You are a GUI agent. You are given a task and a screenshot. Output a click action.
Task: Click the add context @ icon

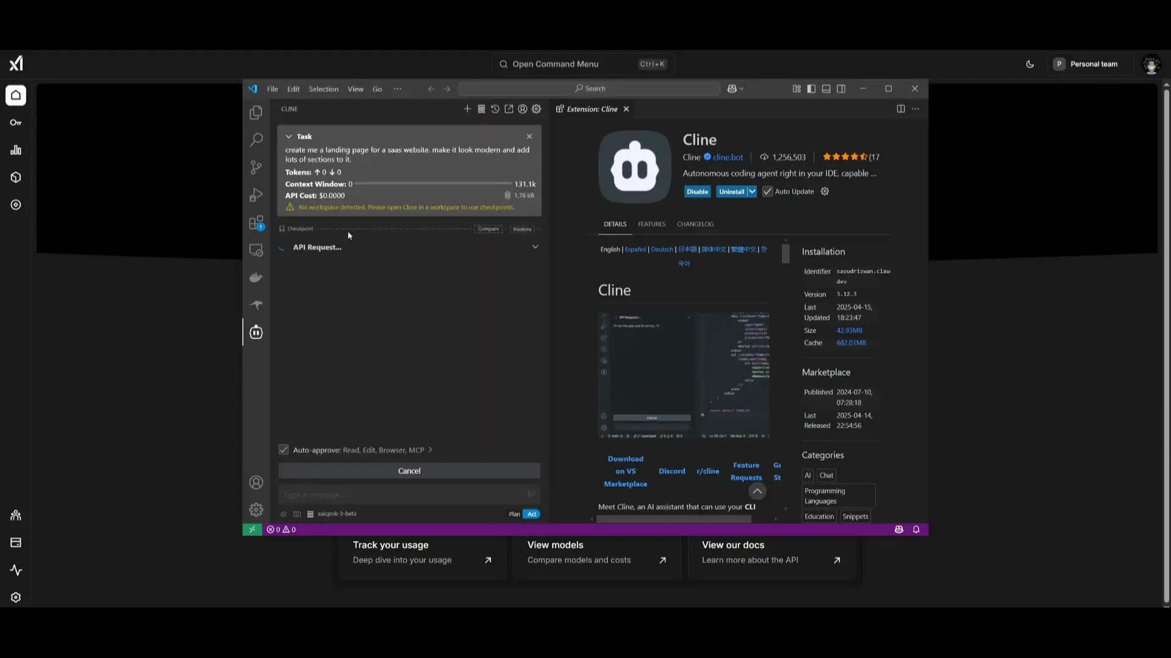pos(284,514)
